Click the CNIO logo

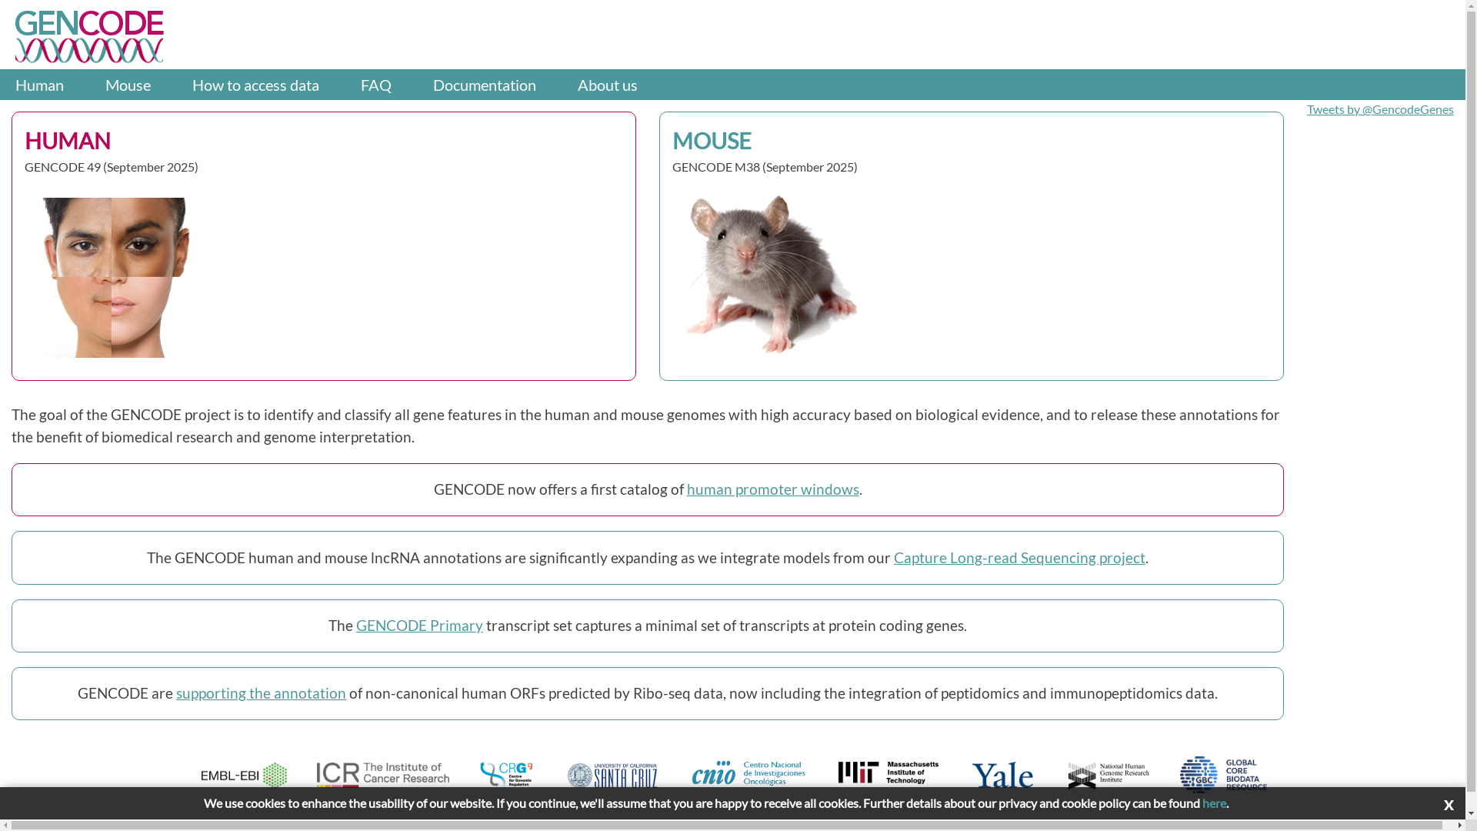point(748,774)
